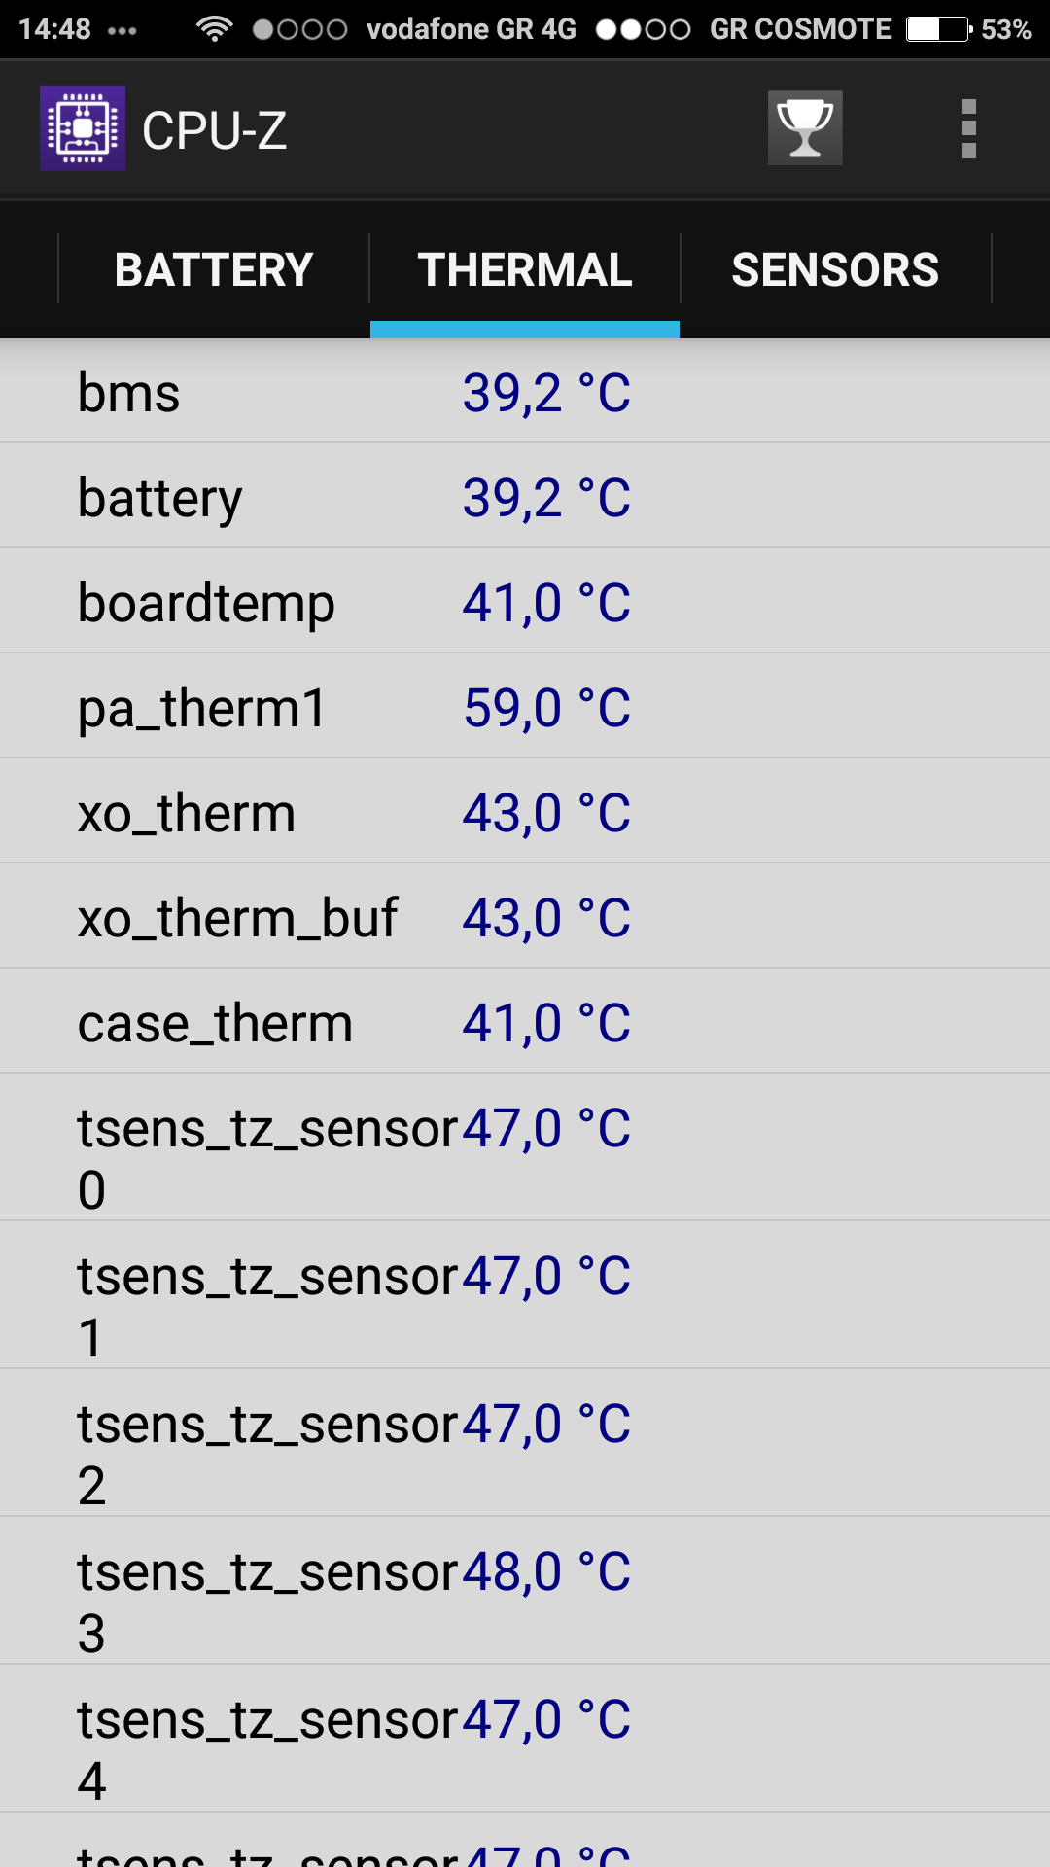This screenshot has width=1050, height=1867.
Task: Select the xo_therm_buf row
Action: pos(525,918)
